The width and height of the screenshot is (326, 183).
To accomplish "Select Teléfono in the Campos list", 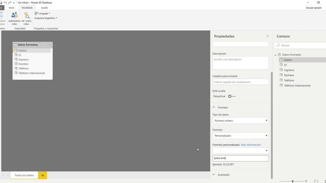I will 302,80.
